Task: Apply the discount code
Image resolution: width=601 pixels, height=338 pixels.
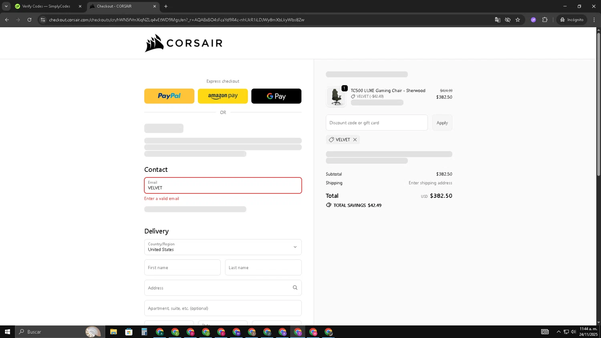Action: pyautogui.click(x=442, y=123)
